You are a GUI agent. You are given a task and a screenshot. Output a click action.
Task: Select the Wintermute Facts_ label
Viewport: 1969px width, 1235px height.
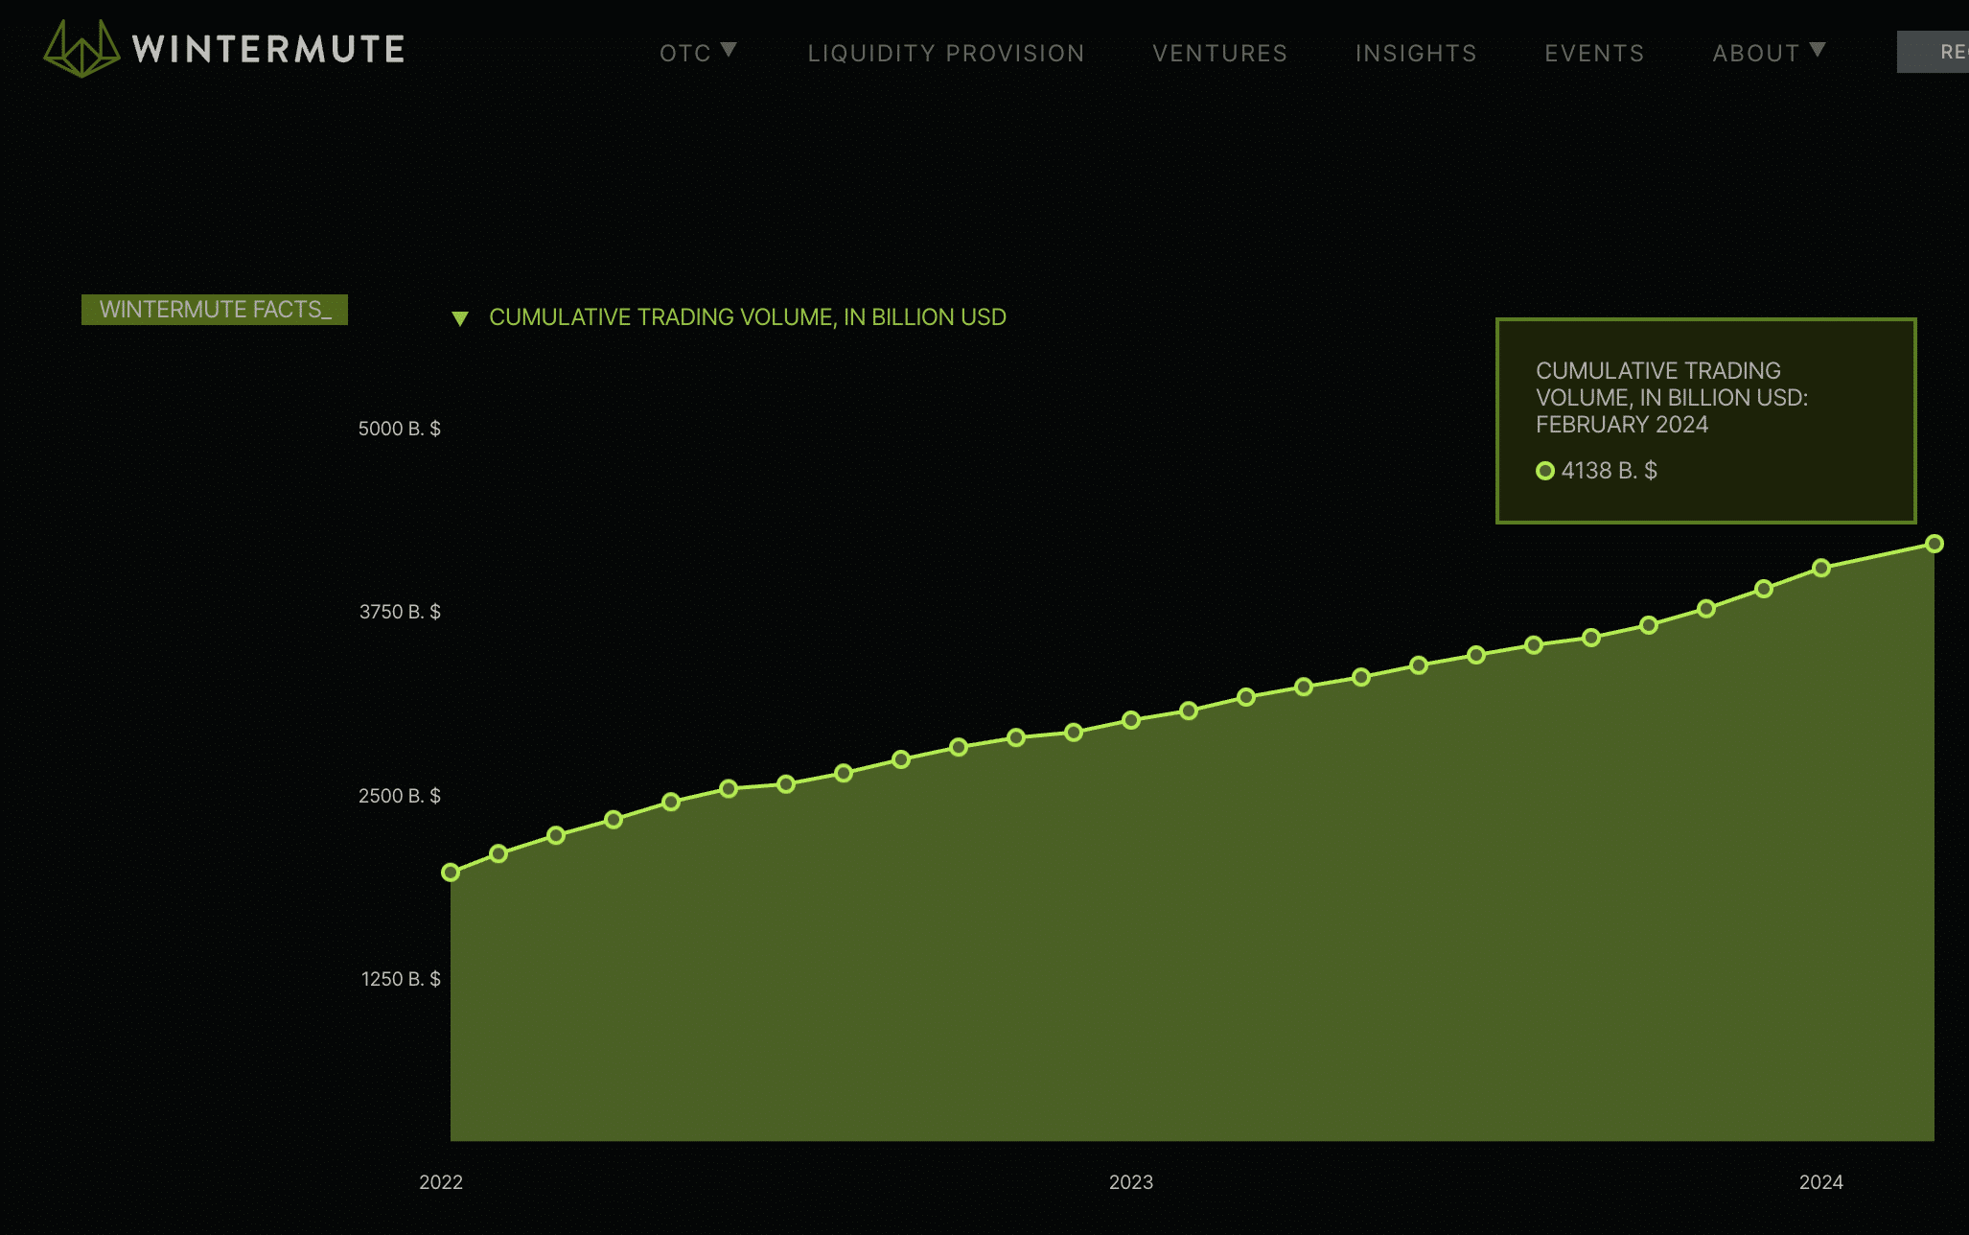pyautogui.click(x=215, y=310)
